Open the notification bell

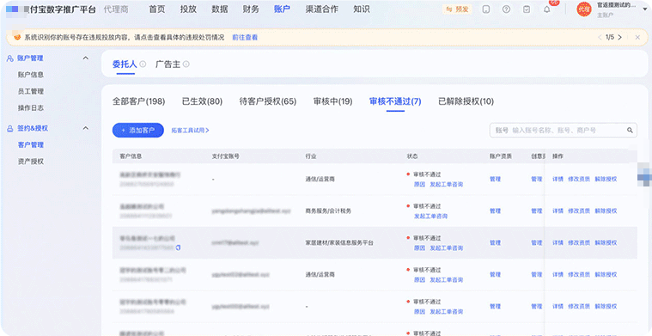click(547, 9)
